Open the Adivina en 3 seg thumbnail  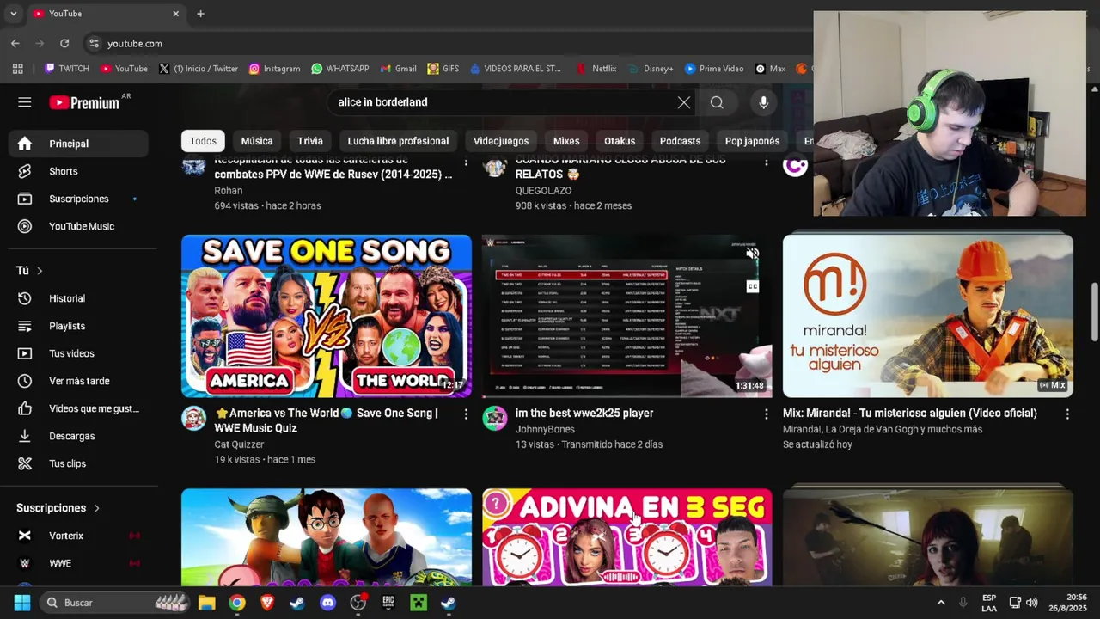[x=627, y=537]
